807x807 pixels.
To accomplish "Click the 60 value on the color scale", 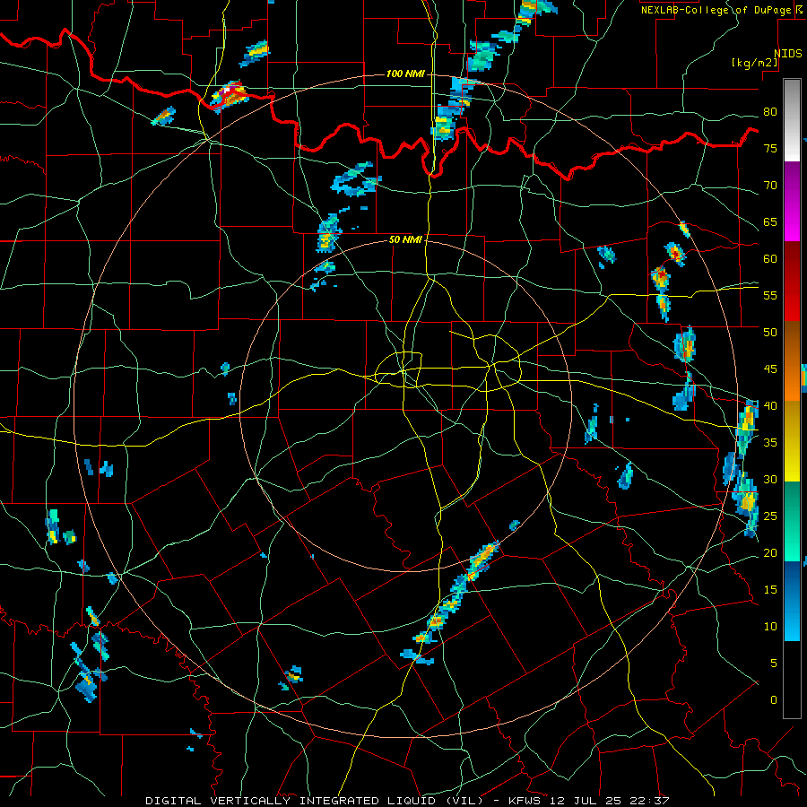I will 770,259.
